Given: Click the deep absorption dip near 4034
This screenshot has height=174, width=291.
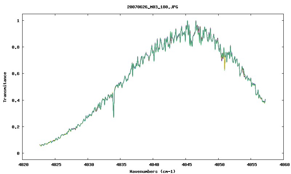Looking at the screenshot, I should [x=113, y=105].
